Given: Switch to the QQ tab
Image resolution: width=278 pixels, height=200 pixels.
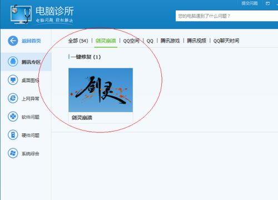Looking at the screenshot, I should coord(150,41).
